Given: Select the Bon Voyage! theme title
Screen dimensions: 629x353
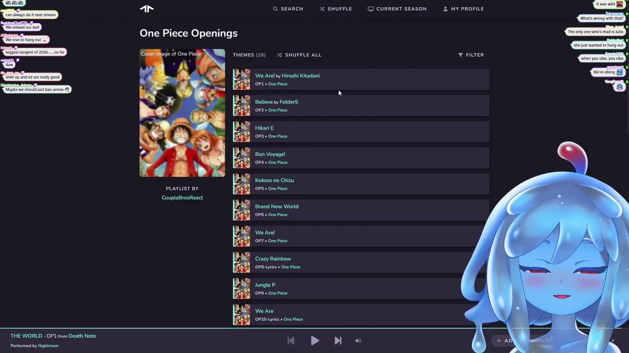Looking at the screenshot, I should (270, 154).
